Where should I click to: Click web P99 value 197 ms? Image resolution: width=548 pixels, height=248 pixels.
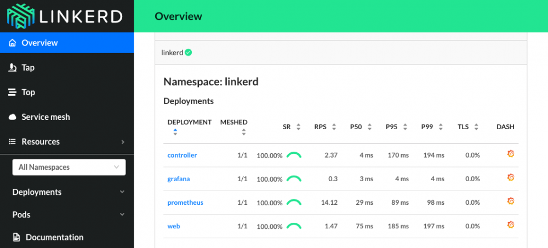pyautogui.click(x=433, y=226)
